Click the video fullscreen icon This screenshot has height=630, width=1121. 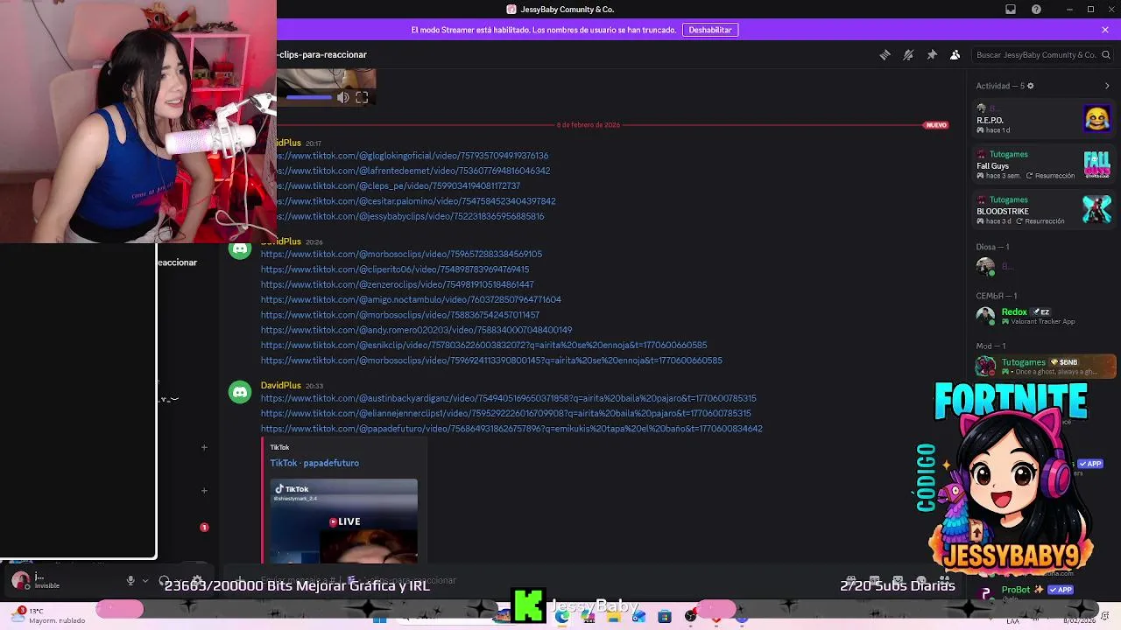362,98
